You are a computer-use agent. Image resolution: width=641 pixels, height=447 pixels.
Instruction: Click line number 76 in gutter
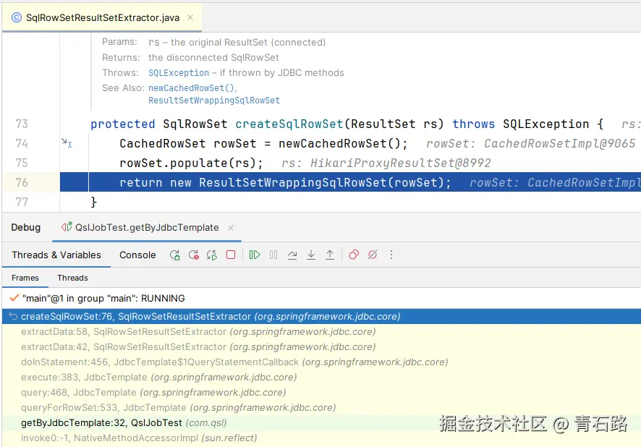(x=22, y=182)
